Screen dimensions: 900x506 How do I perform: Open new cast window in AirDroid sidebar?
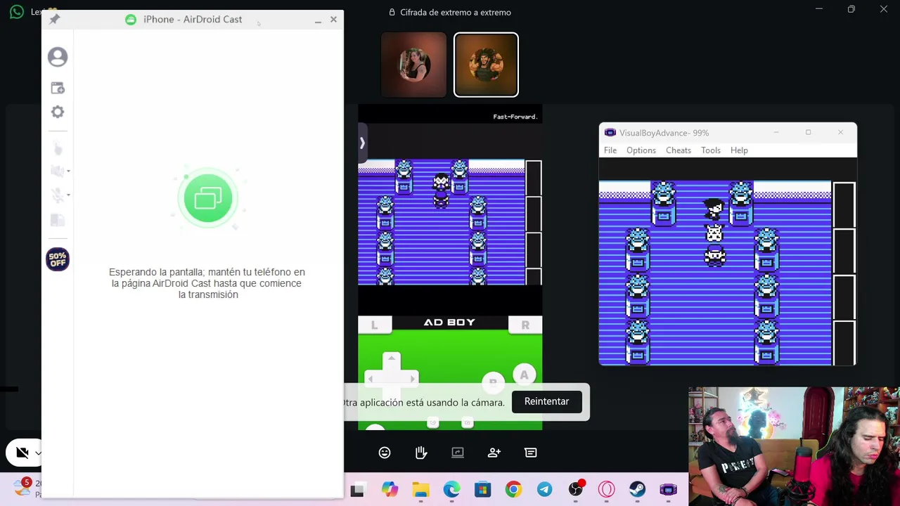point(58,88)
